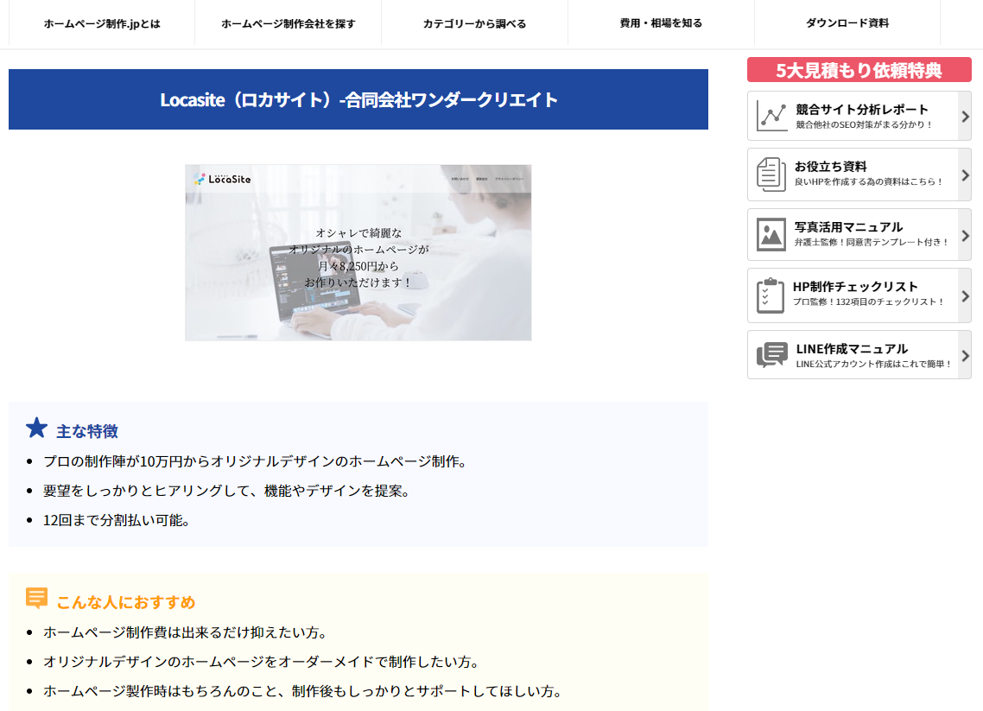Click the text 要望をしっかりとヒアリングして、機能やデザインを提案。
The image size is (983, 711).
(x=227, y=491)
